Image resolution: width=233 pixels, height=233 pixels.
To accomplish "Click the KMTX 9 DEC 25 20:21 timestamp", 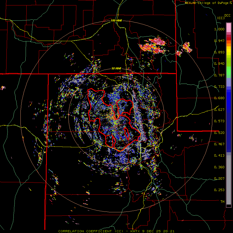I will pyautogui.click(x=152, y=231).
